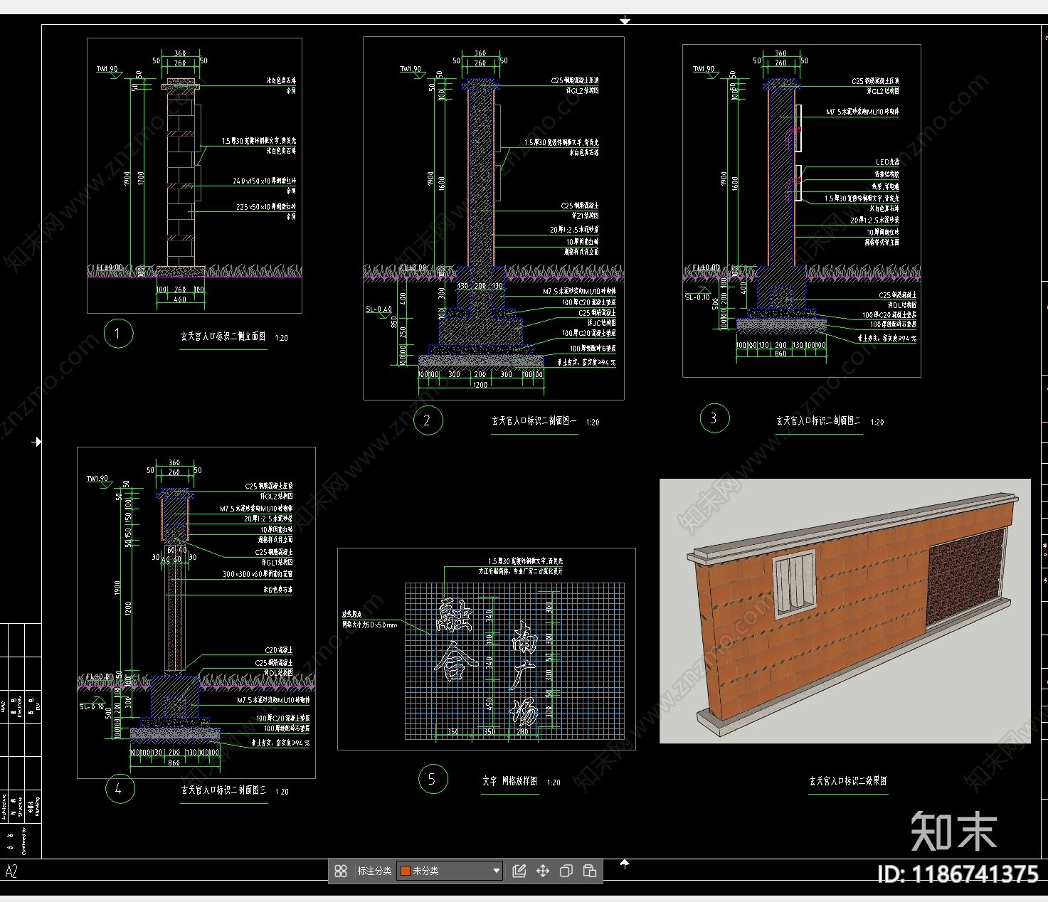1048x902 pixels.
Task: Click the edit annotation pencil icon
Action: tap(519, 871)
